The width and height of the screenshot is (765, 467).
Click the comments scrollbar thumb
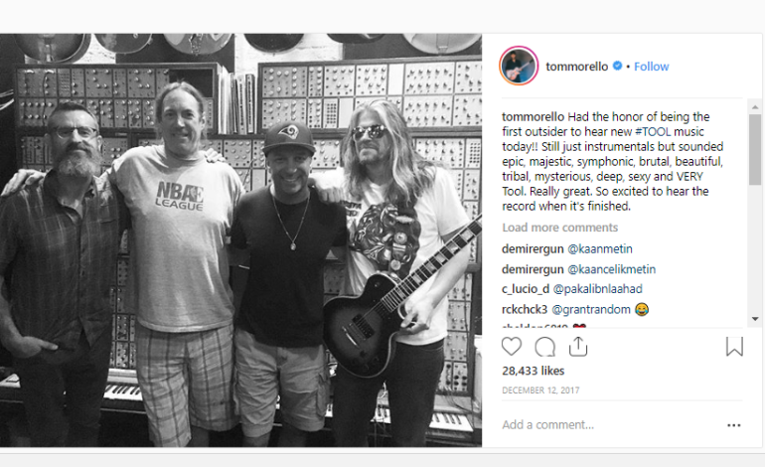(x=755, y=150)
